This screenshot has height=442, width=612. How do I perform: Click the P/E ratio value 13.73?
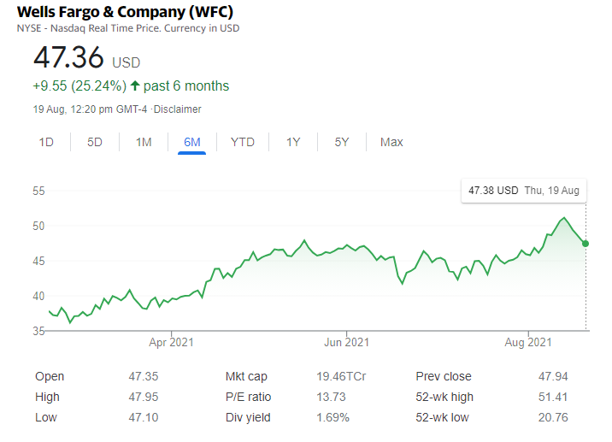point(331,397)
